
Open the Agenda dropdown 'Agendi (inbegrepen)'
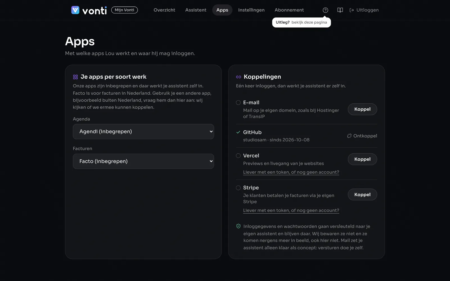tap(143, 132)
